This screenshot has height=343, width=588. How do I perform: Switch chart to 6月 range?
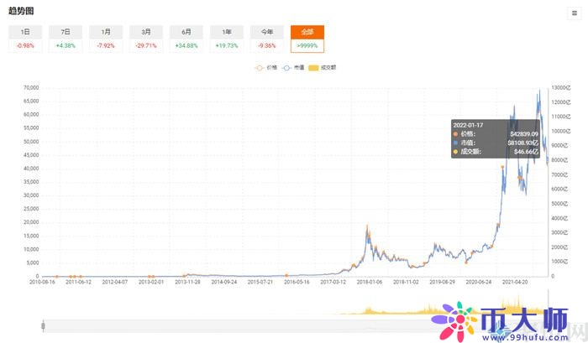tap(186, 39)
